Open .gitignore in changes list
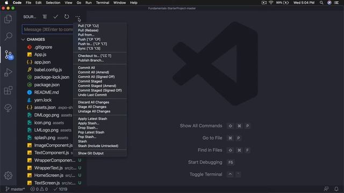 pyautogui.click(x=43, y=47)
